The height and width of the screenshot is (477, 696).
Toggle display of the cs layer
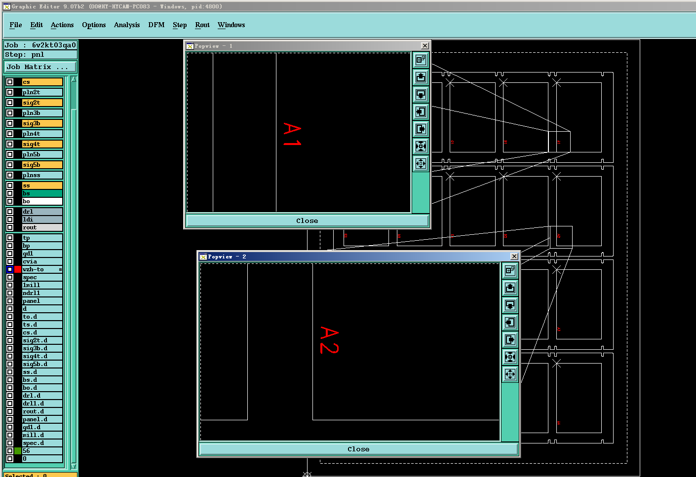[x=10, y=82]
